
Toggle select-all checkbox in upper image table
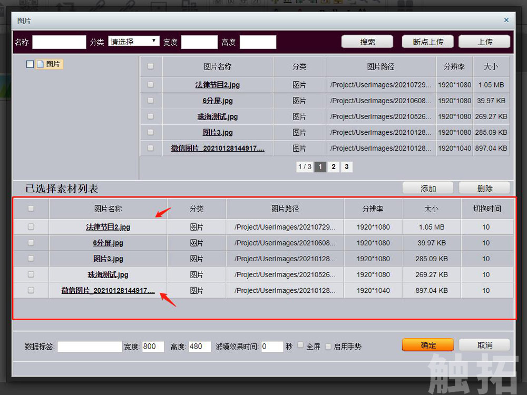[x=151, y=66]
